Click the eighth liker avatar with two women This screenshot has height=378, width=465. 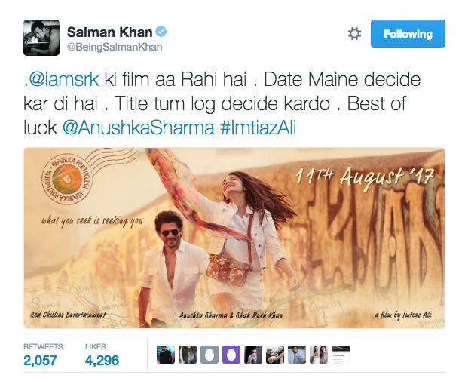tap(319, 355)
